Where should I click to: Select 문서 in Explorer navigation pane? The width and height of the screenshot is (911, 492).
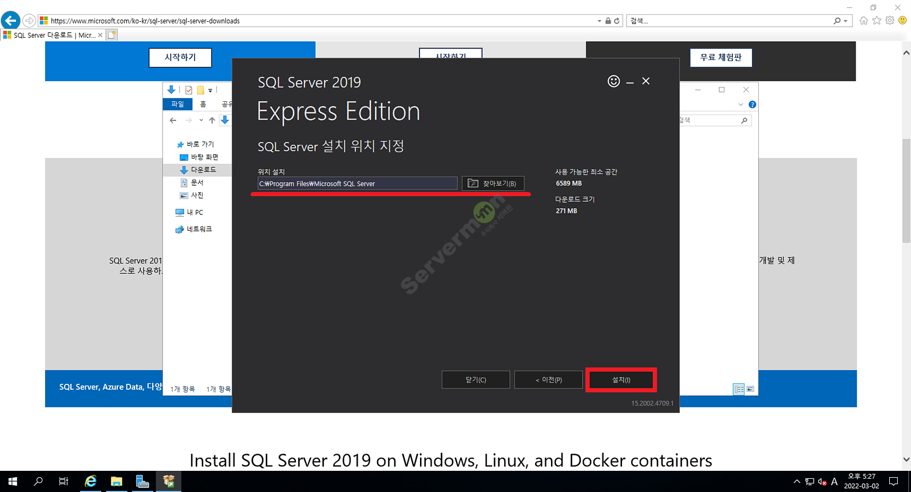[x=192, y=182]
